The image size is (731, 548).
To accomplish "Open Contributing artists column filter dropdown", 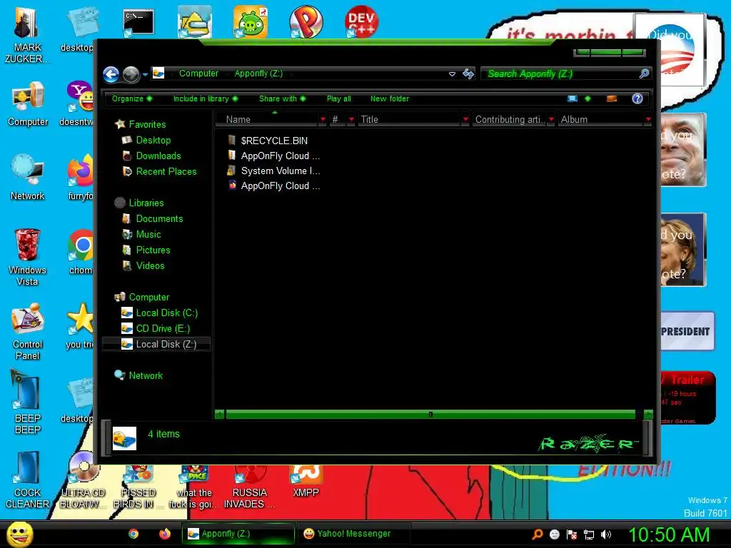I will [552, 120].
